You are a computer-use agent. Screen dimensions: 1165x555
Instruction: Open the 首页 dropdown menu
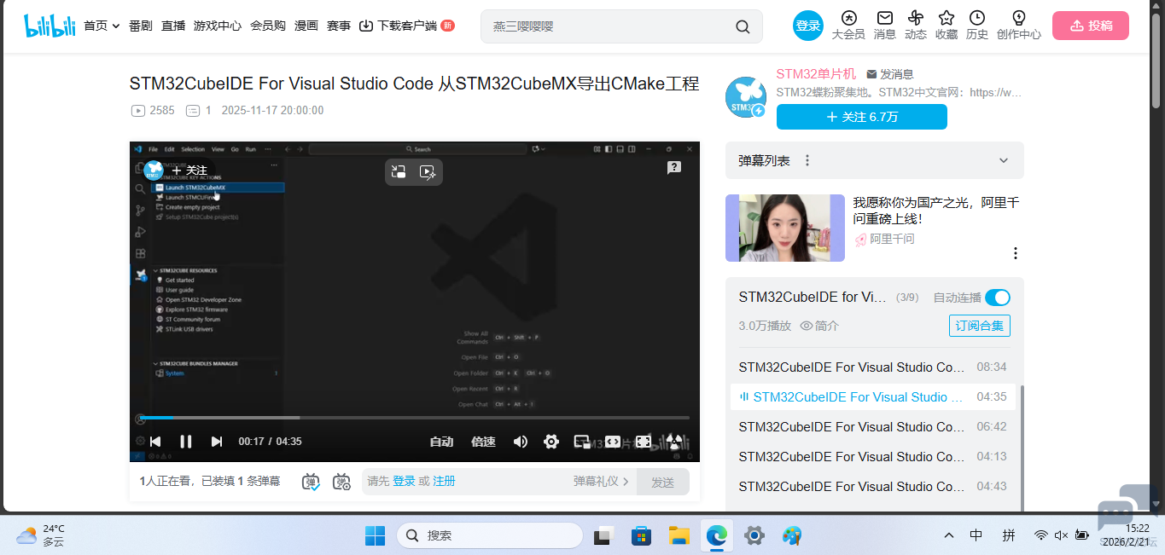pyautogui.click(x=102, y=26)
